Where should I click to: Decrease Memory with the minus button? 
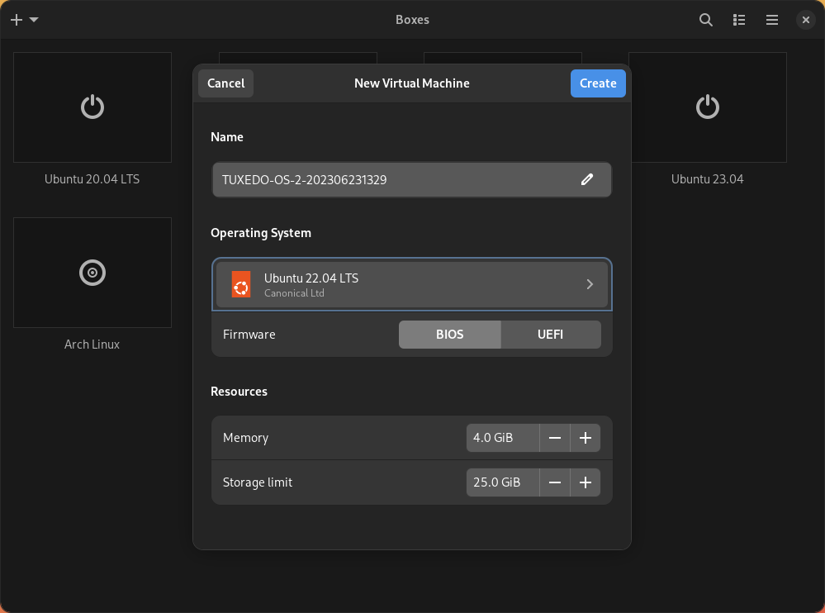(555, 438)
